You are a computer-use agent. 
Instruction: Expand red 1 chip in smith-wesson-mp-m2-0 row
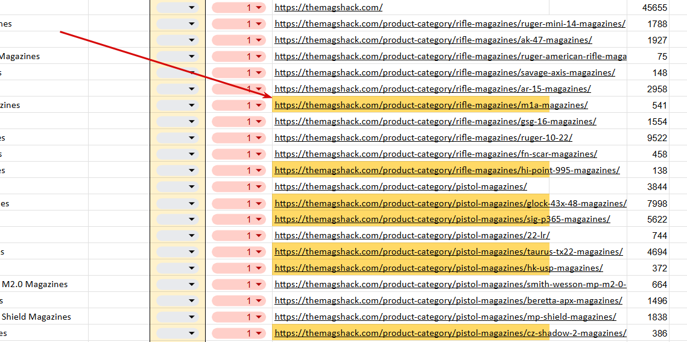pos(239,284)
